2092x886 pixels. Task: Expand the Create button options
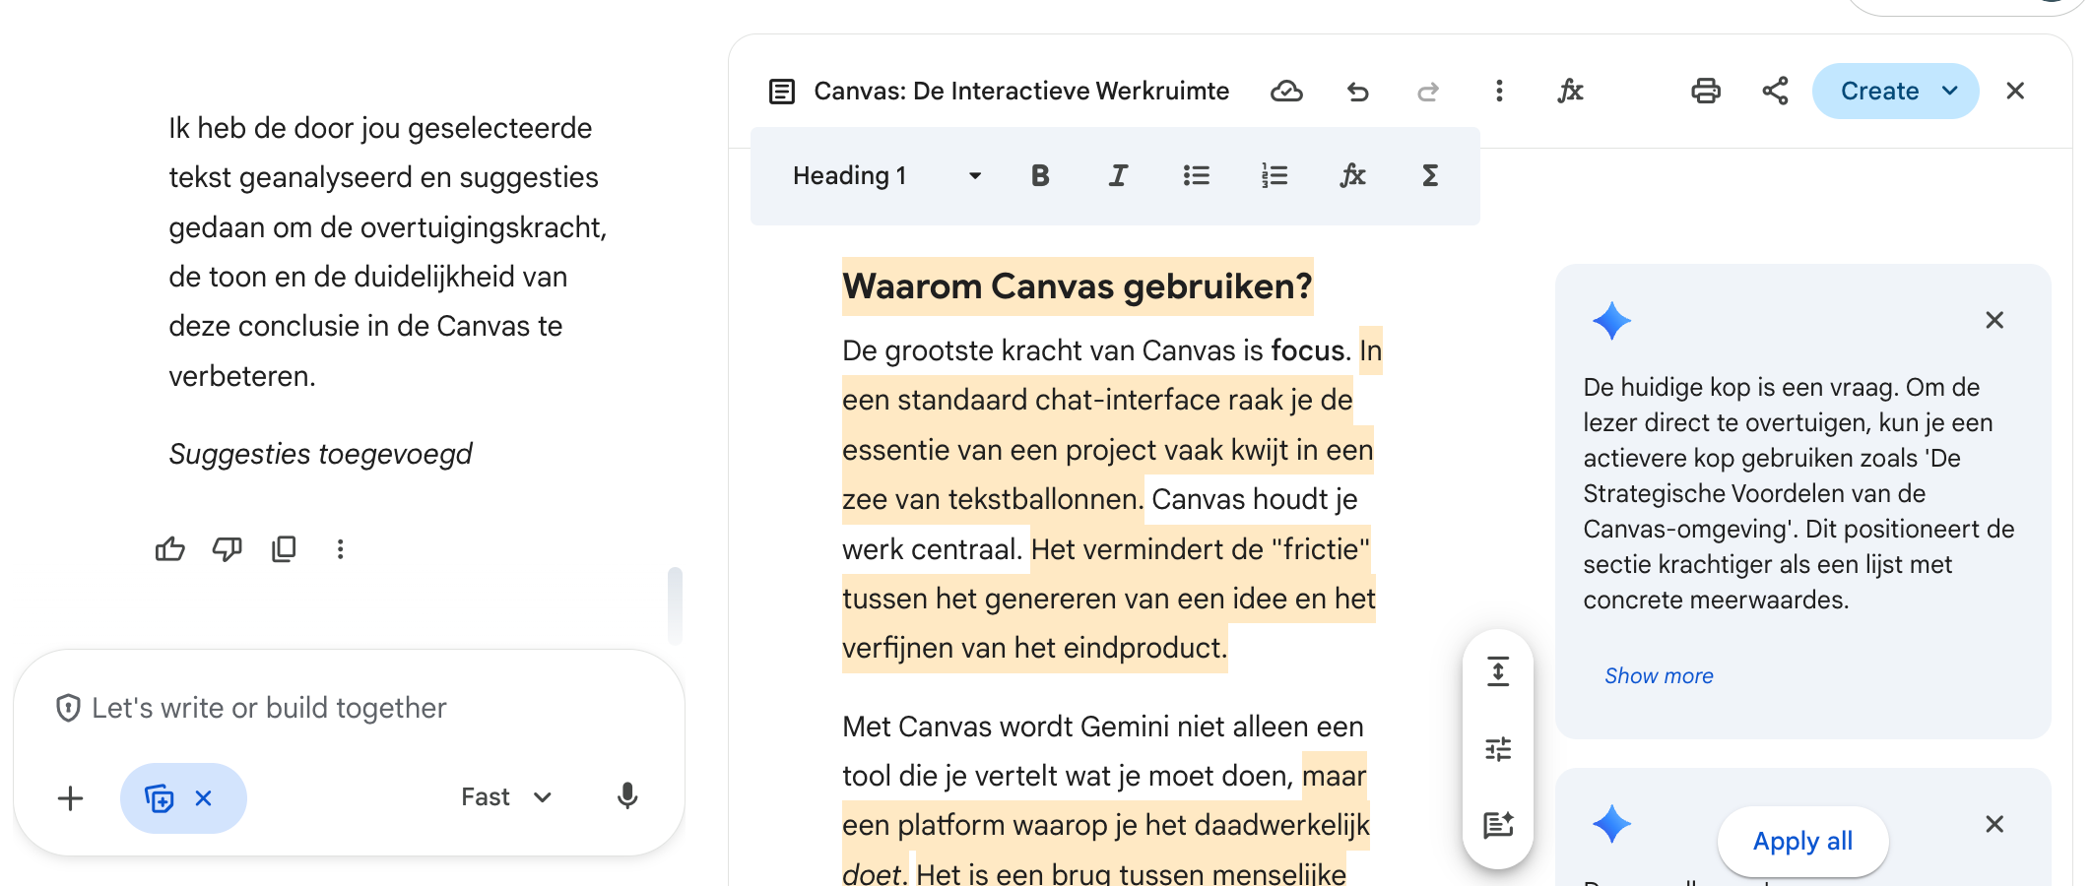tap(1948, 91)
